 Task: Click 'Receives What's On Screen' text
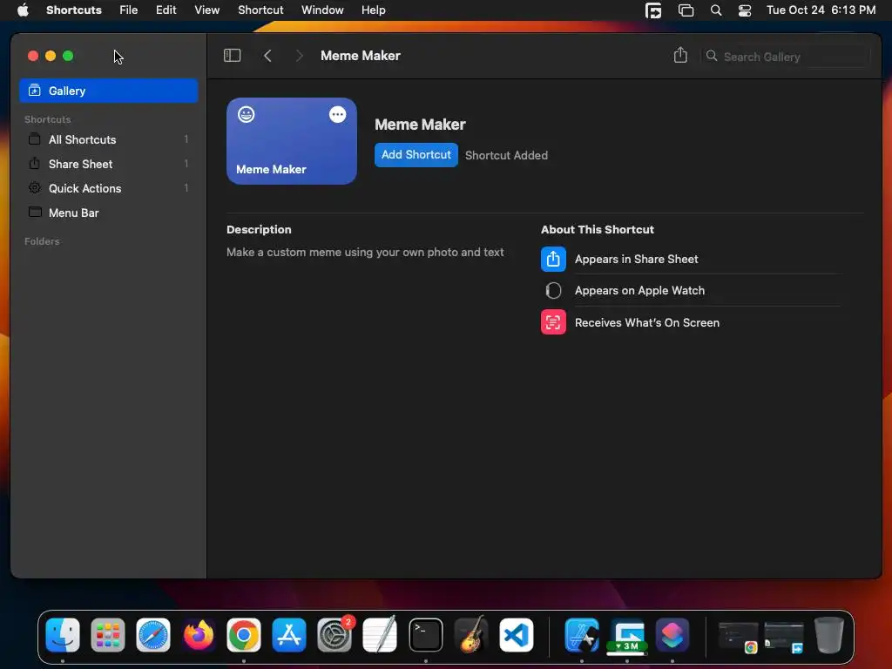click(x=647, y=322)
